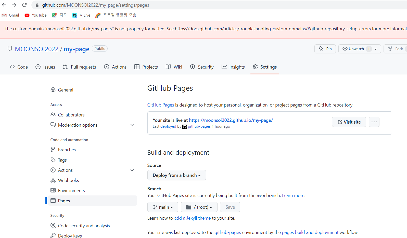This screenshot has height=238, width=407.
Task: Open the pages build and deployment link
Action: point(310,232)
